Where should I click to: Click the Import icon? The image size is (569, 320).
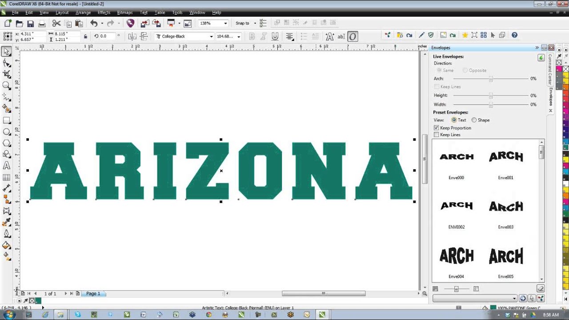pyautogui.click(x=145, y=24)
